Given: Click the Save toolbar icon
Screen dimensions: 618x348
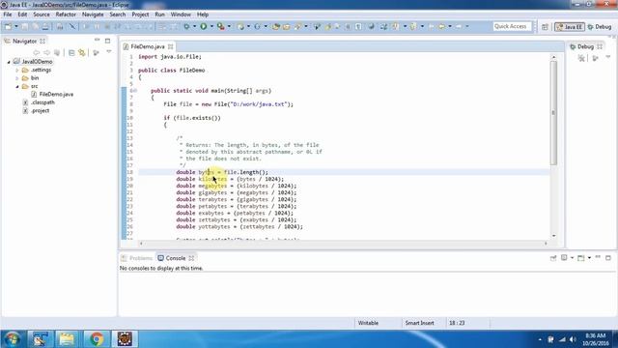Looking at the screenshot, I should point(25,26).
